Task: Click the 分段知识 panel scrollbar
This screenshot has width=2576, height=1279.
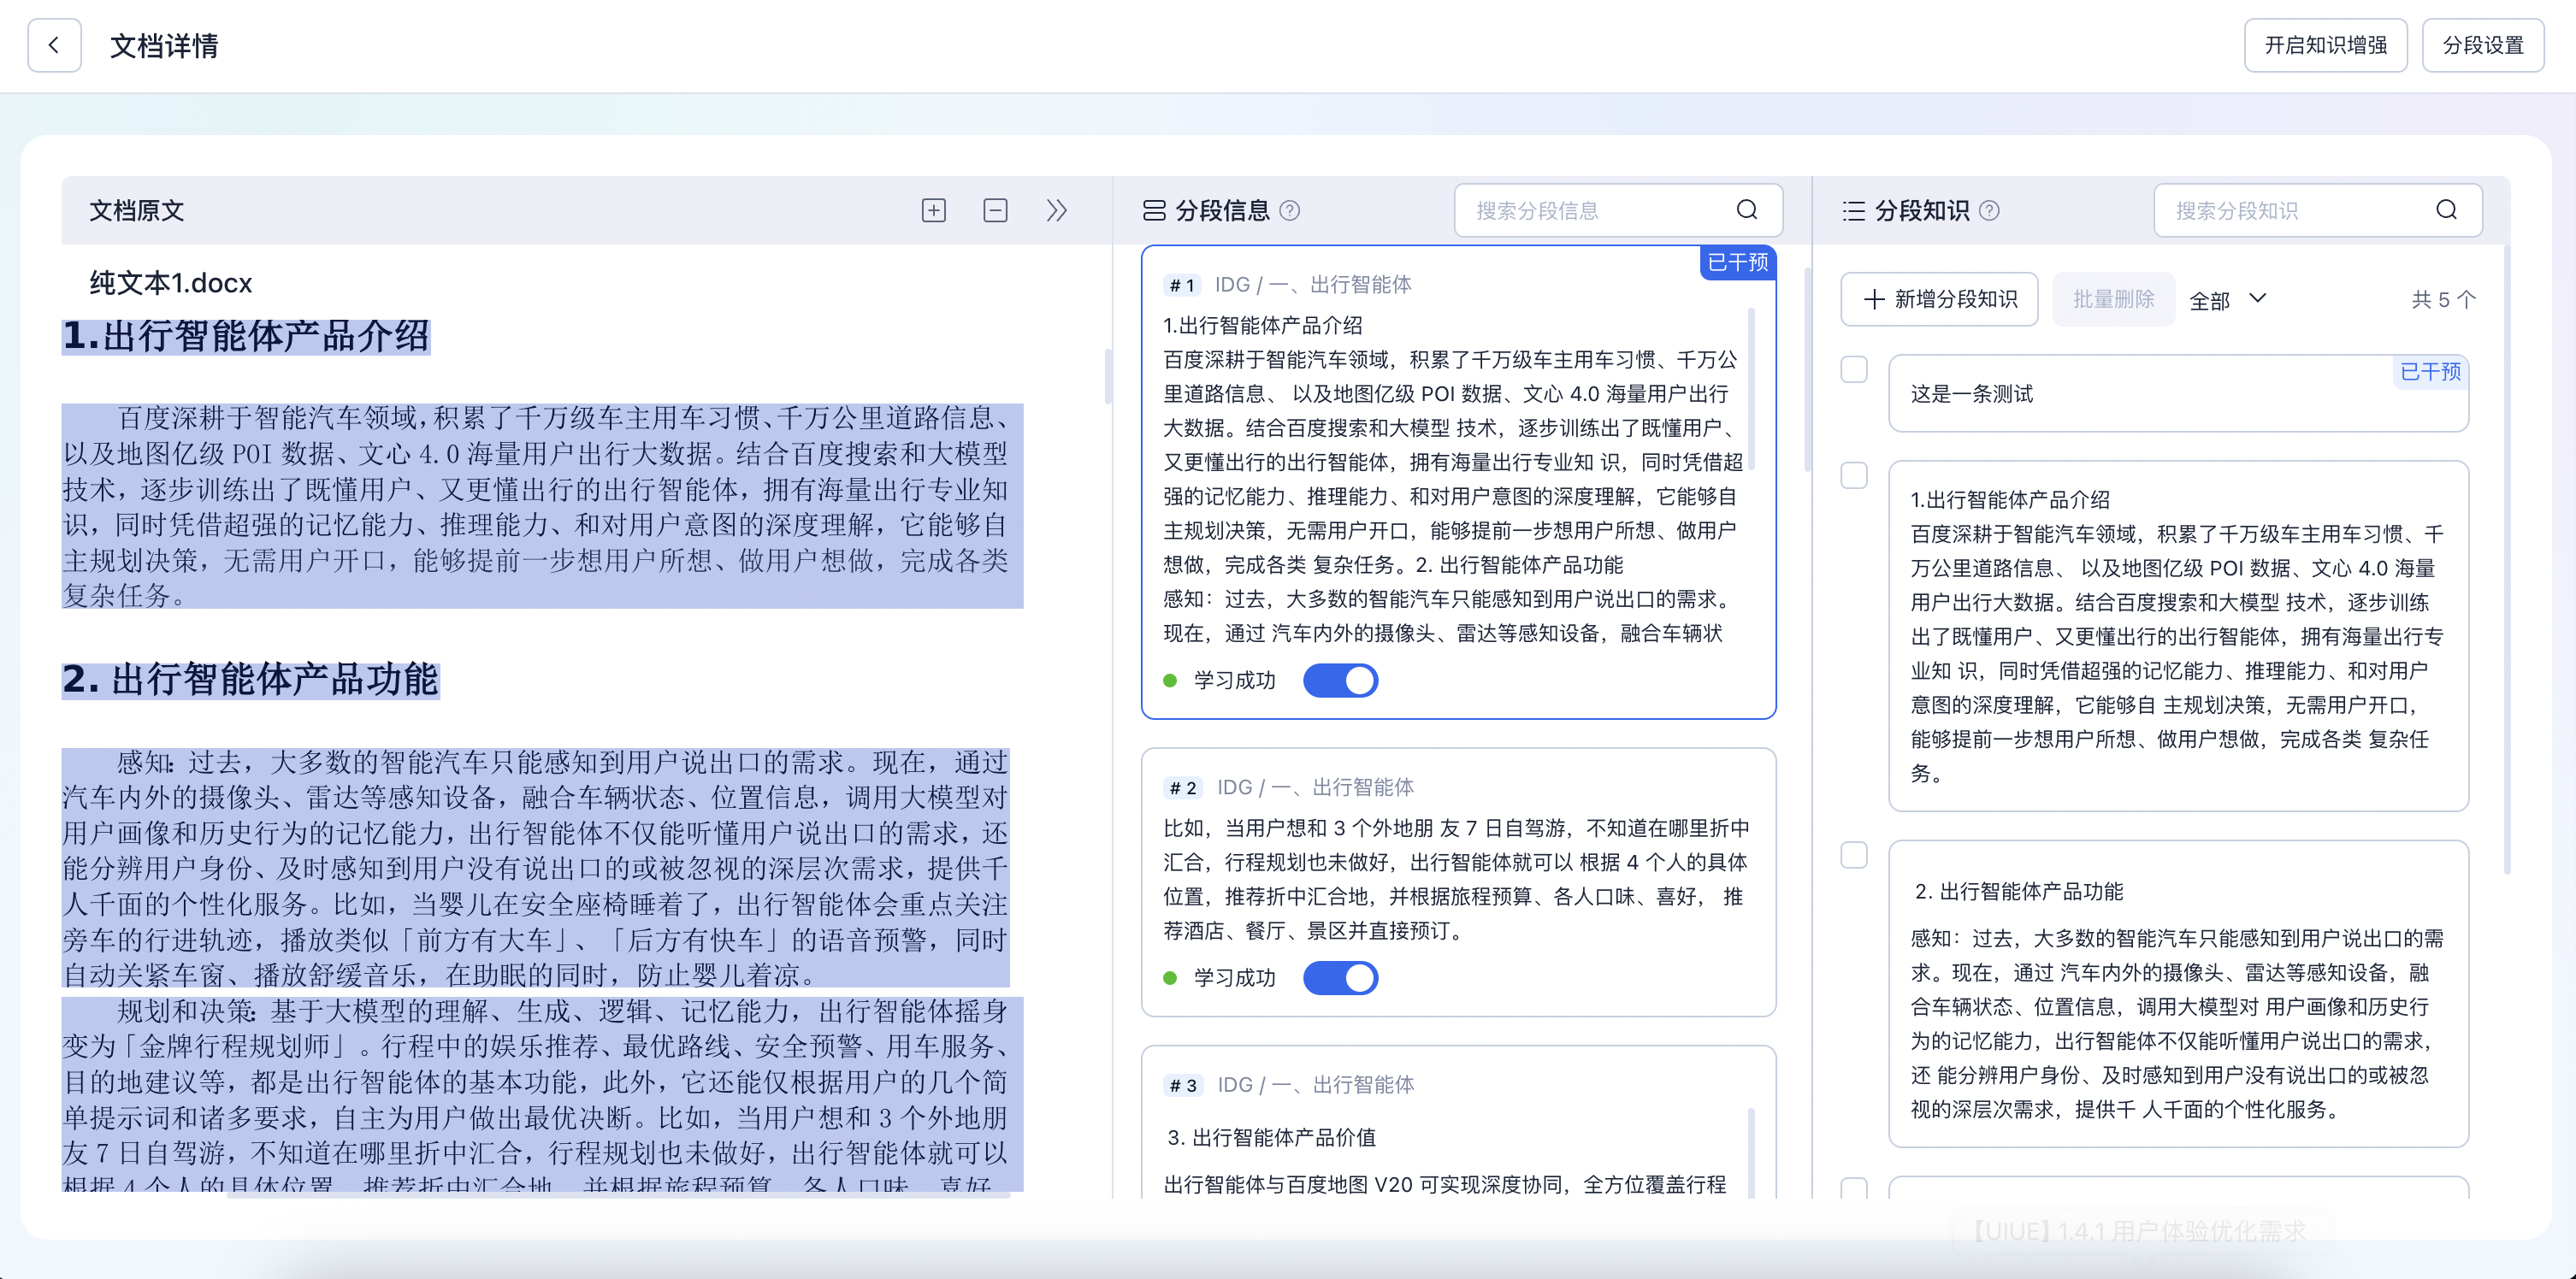Action: [2506, 560]
